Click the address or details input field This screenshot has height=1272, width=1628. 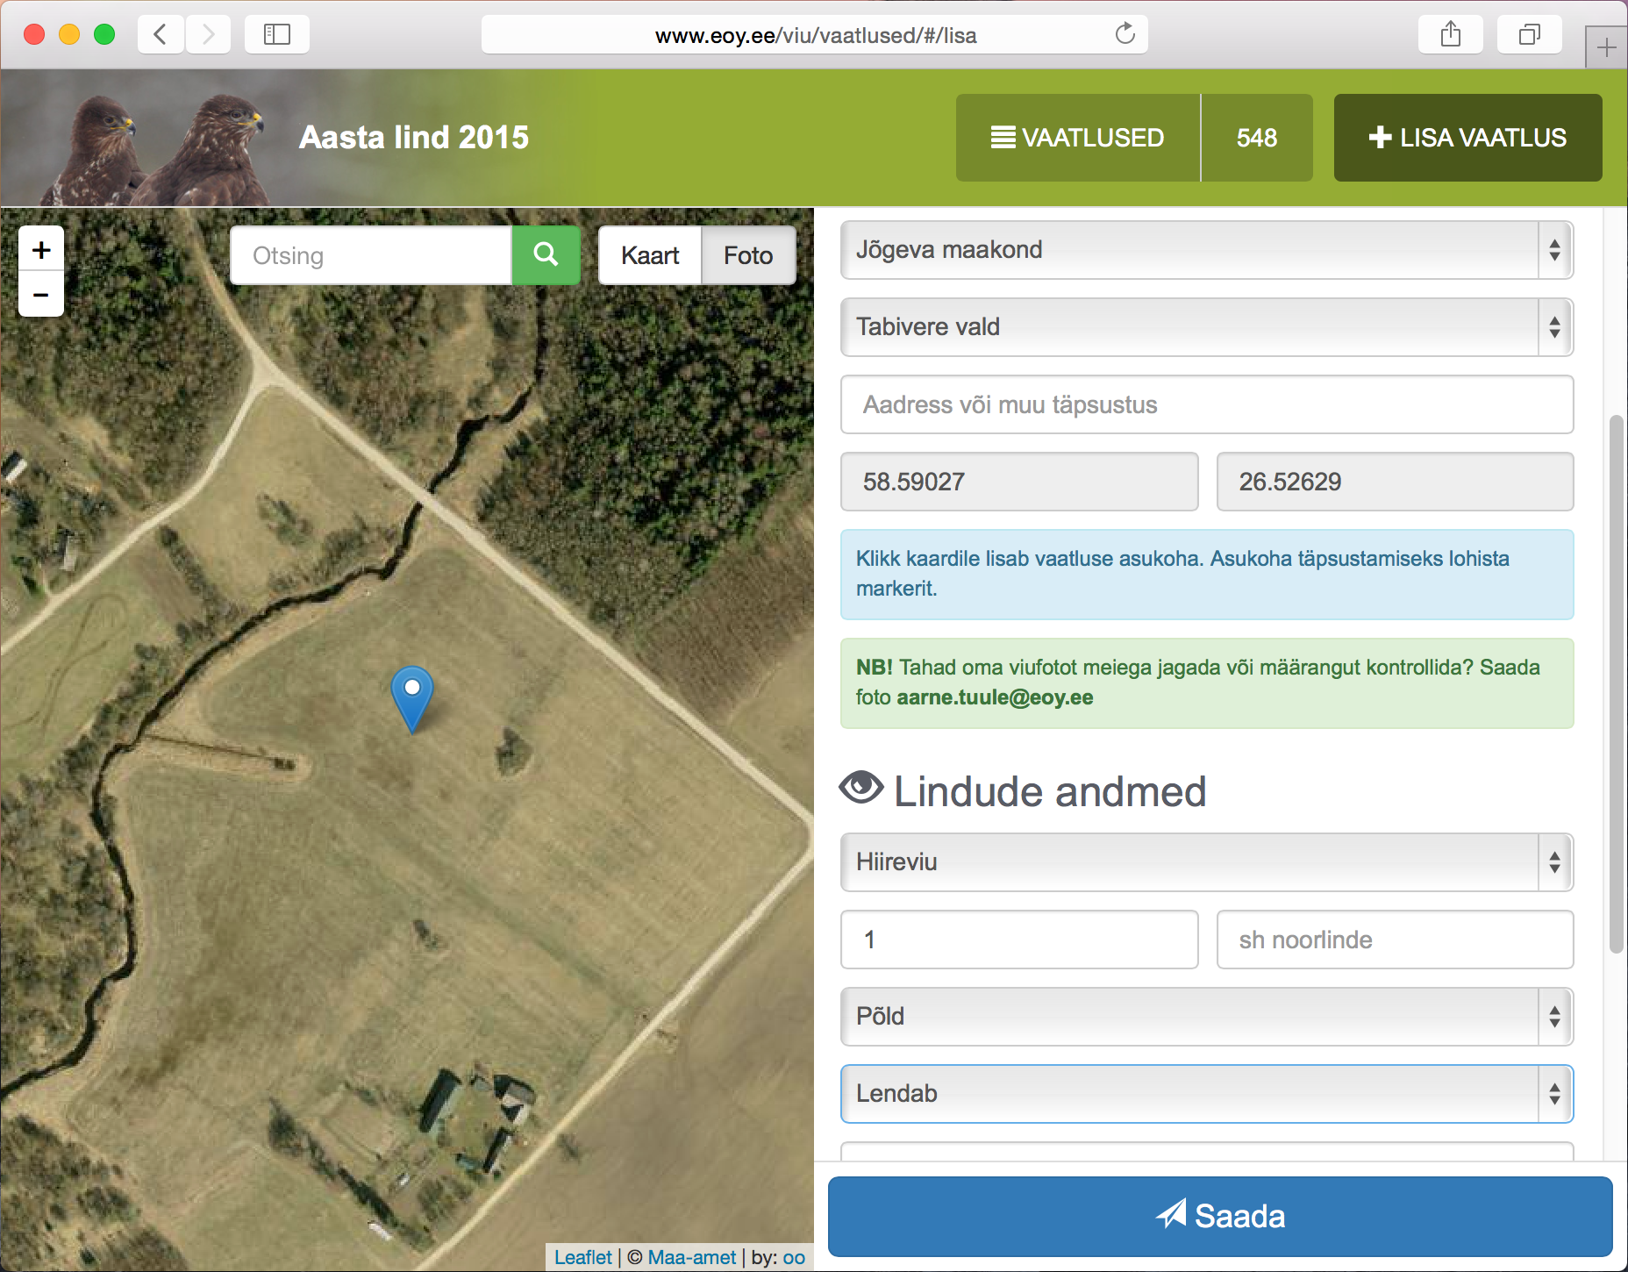coord(1206,404)
